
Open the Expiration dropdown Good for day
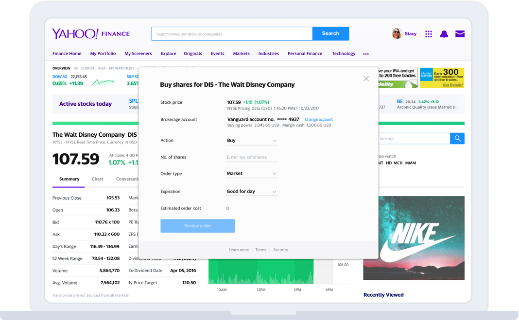[x=252, y=192]
